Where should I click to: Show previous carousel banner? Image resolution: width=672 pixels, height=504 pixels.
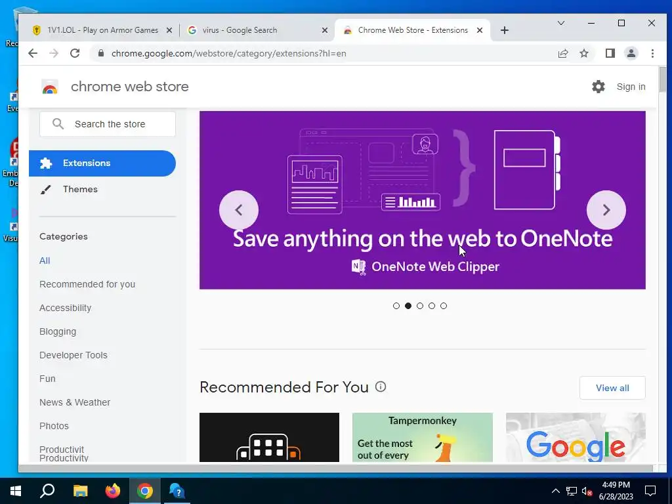[239, 210]
